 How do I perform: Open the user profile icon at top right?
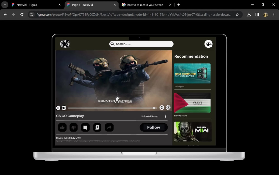(x=208, y=44)
